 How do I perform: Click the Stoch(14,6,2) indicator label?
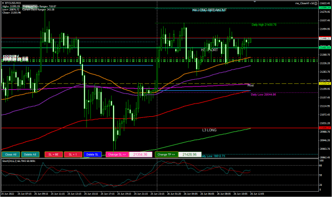point(19,161)
